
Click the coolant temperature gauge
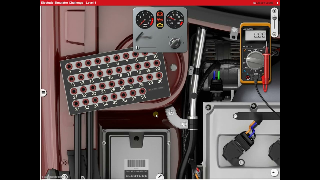(175, 19)
